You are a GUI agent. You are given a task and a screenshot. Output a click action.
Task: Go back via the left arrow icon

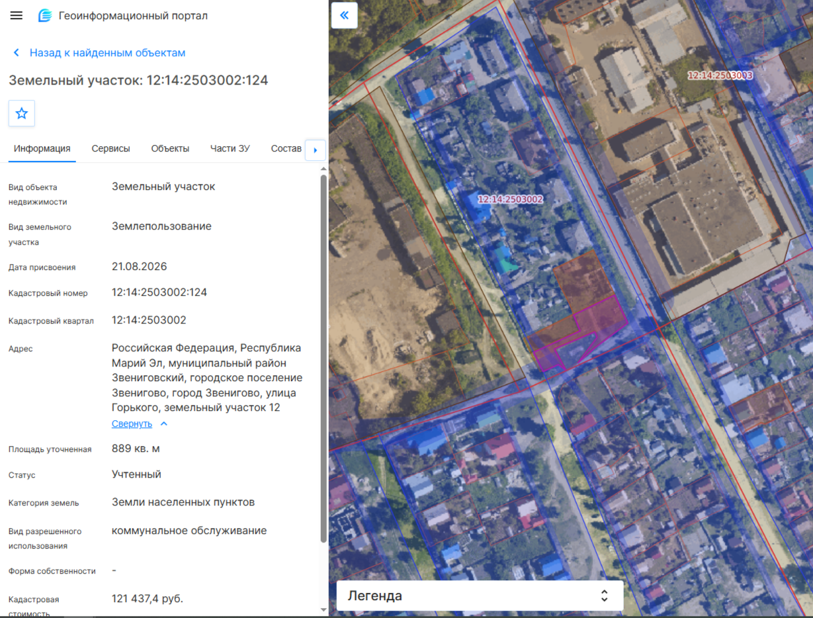[17, 53]
